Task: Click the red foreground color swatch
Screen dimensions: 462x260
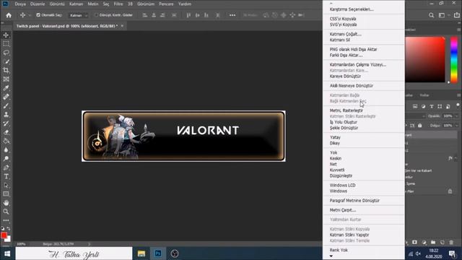Action: (x=4, y=235)
